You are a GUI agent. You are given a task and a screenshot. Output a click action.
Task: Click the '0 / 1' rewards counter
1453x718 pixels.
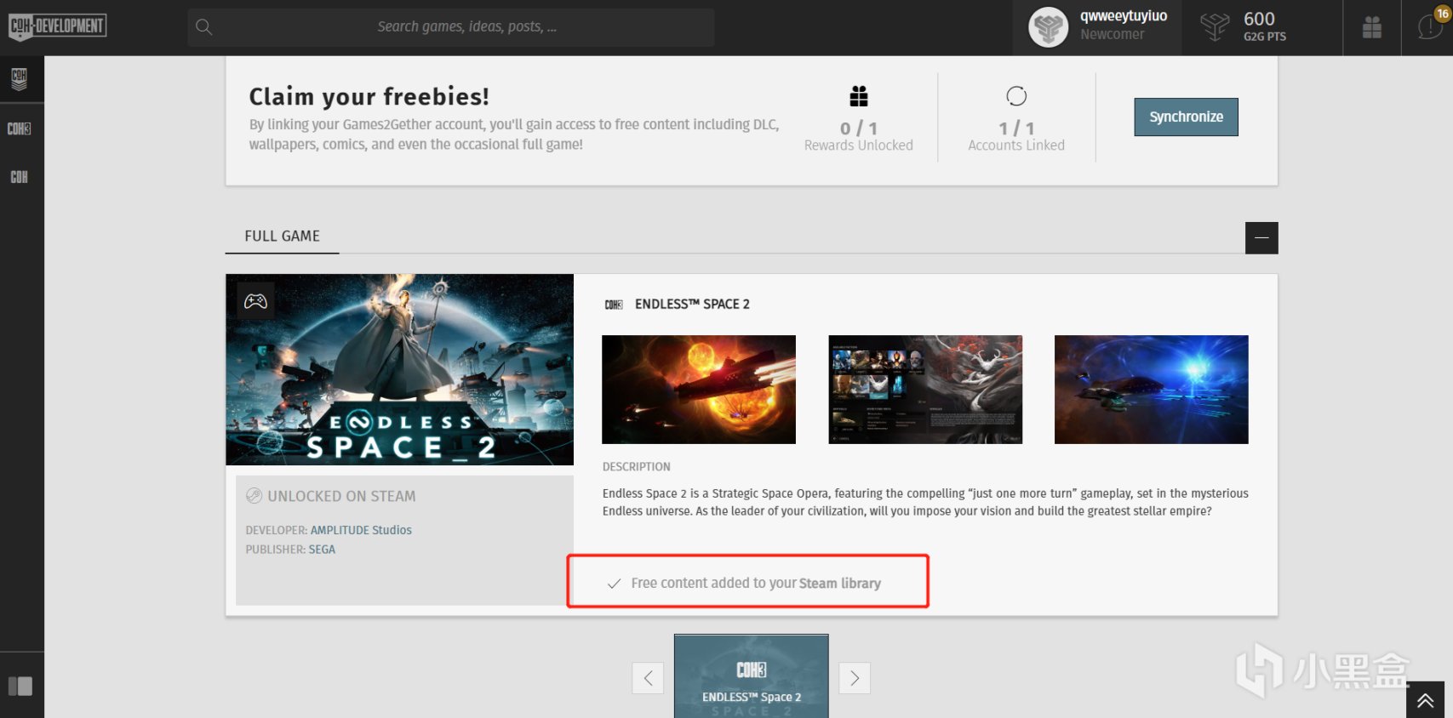click(x=859, y=128)
